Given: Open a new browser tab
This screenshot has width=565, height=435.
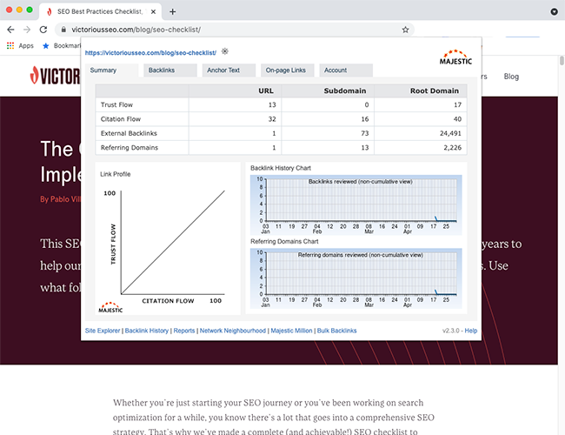Looking at the screenshot, I should pos(172,11).
